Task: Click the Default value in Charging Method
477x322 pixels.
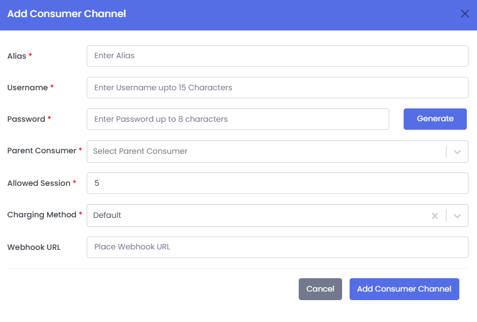Action: pyautogui.click(x=107, y=215)
